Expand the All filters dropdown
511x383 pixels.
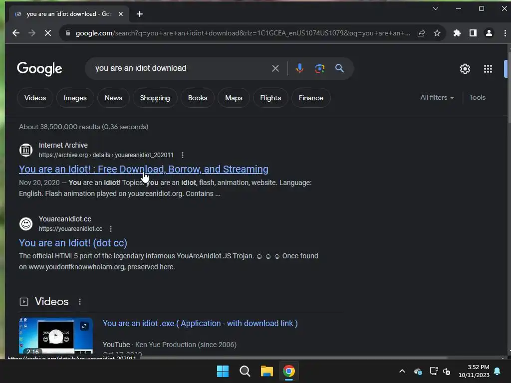437,97
